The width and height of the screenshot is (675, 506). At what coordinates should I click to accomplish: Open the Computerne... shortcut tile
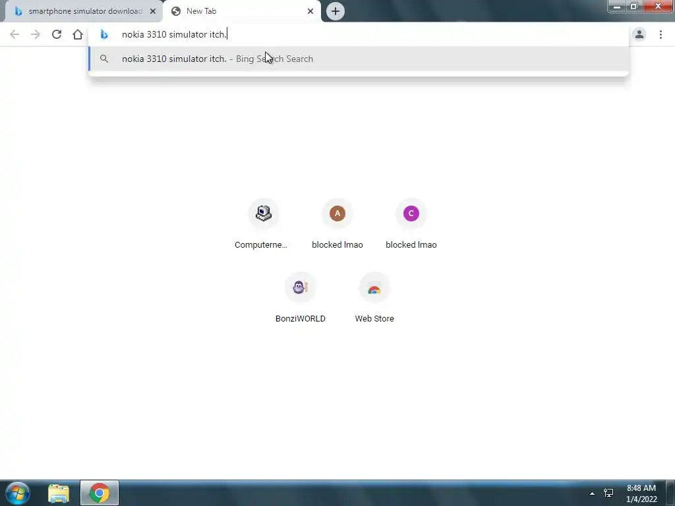tap(264, 225)
